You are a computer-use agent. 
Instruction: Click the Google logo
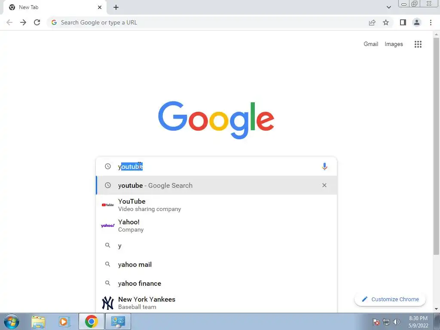(216, 120)
